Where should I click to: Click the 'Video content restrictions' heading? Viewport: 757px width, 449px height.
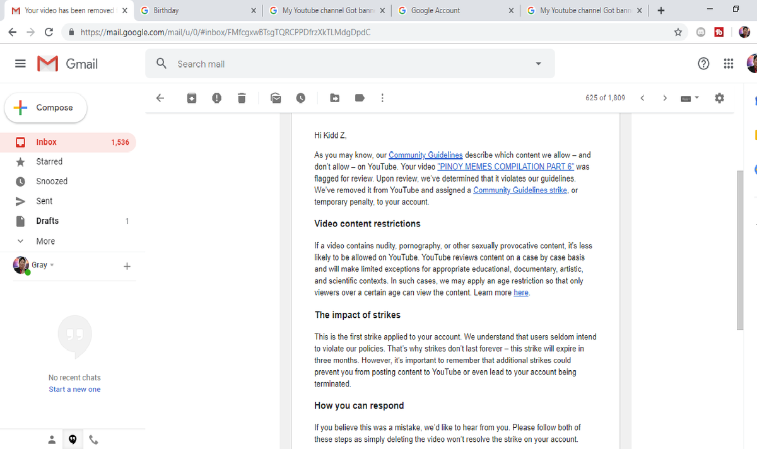(x=367, y=224)
